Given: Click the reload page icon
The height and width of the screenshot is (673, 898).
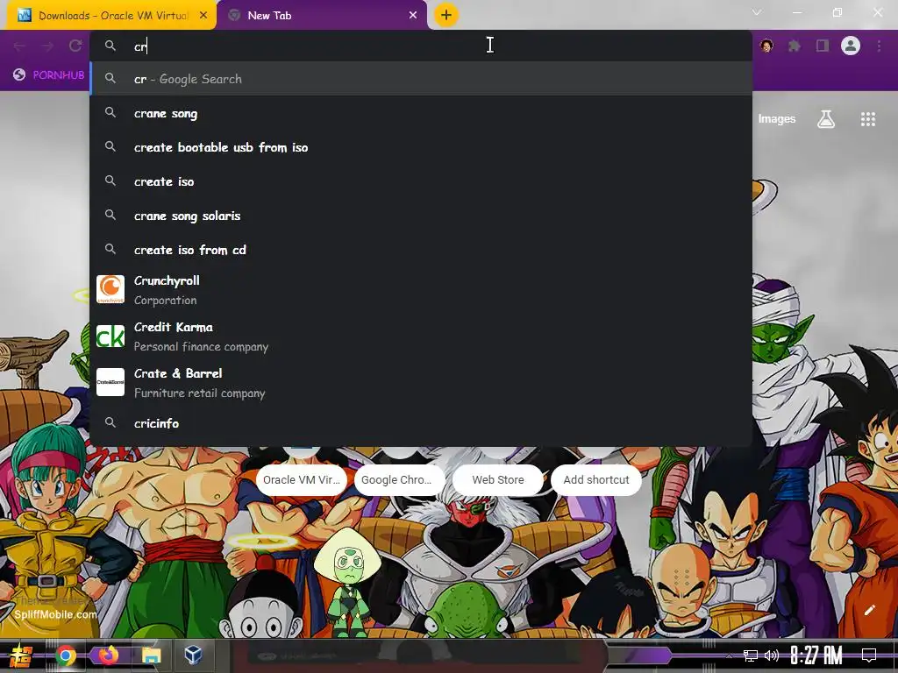Looking at the screenshot, I should (x=75, y=46).
